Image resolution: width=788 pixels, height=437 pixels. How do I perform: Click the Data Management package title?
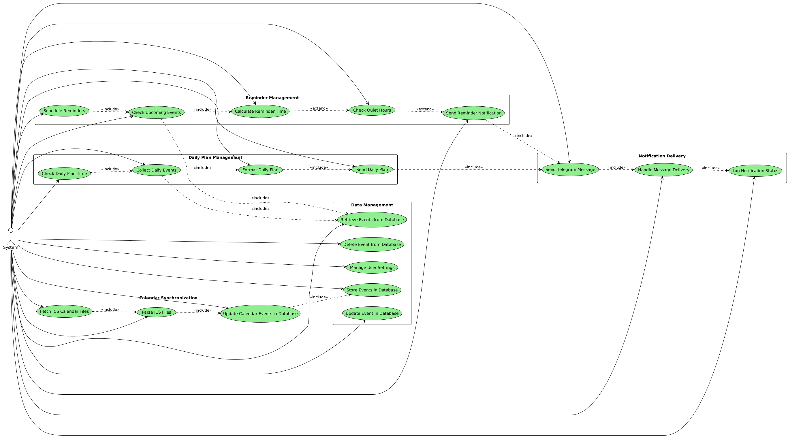372,205
